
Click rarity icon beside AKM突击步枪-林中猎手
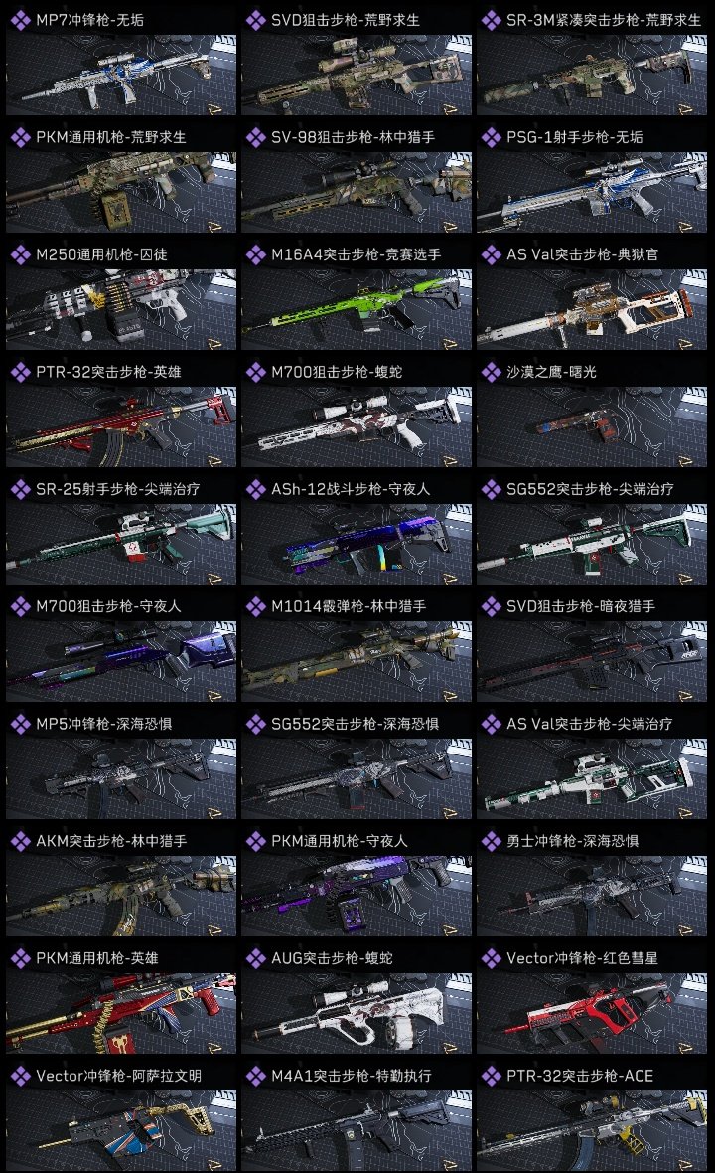coord(20,841)
